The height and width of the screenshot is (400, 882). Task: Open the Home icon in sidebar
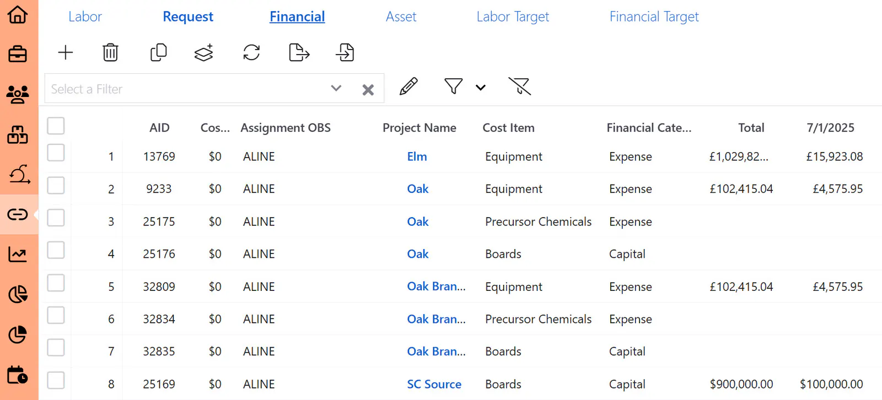[x=18, y=14]
